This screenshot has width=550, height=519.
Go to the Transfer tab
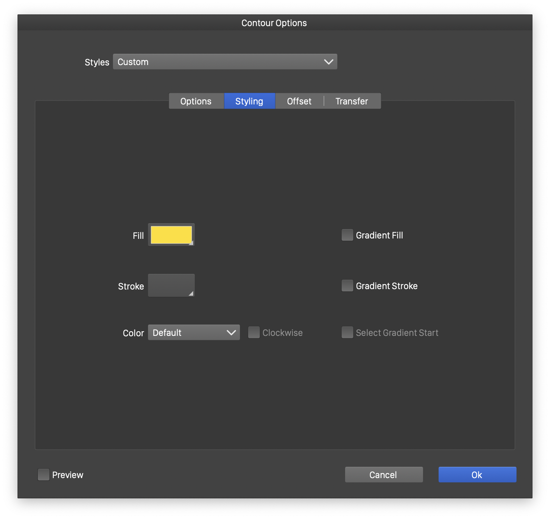click(352, 101)
